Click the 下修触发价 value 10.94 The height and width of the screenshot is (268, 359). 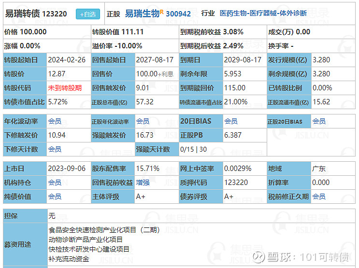tap(57, 135)
